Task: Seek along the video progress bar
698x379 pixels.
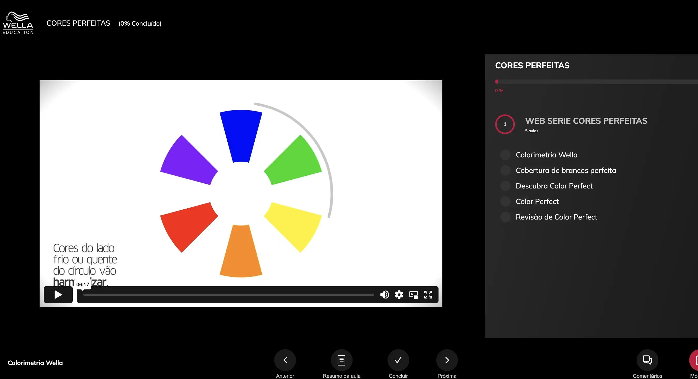Action: click(x=228, y=294)
